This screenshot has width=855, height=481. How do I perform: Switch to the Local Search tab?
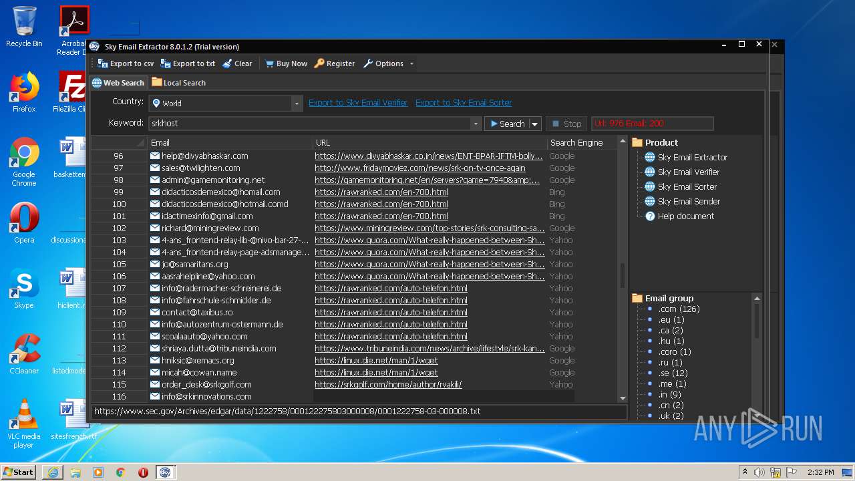[178, 83]
